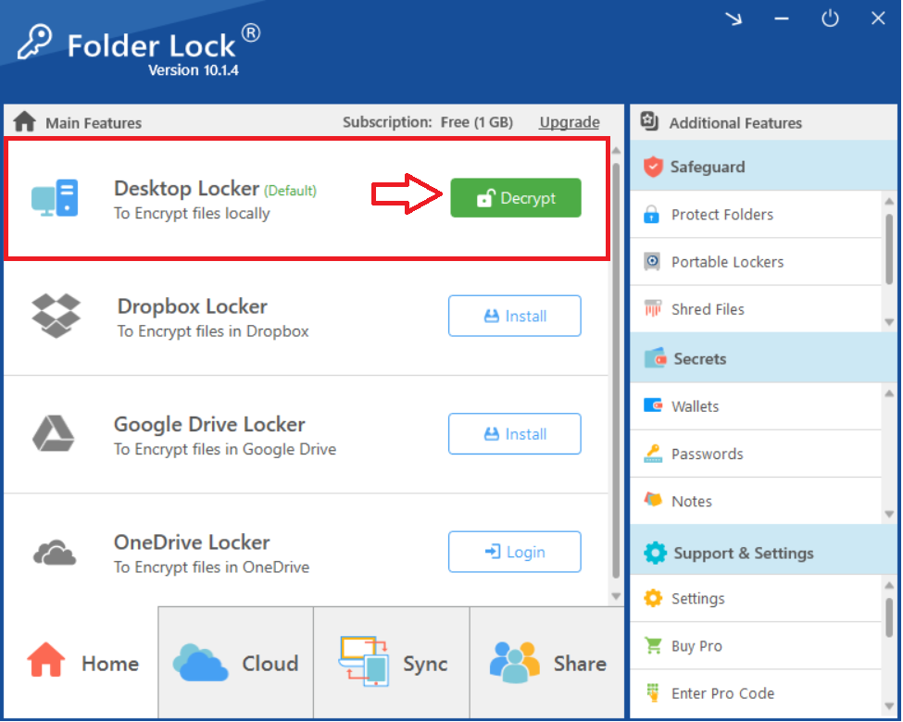Open Passwords under Secrets

click(x=756, y=454)
